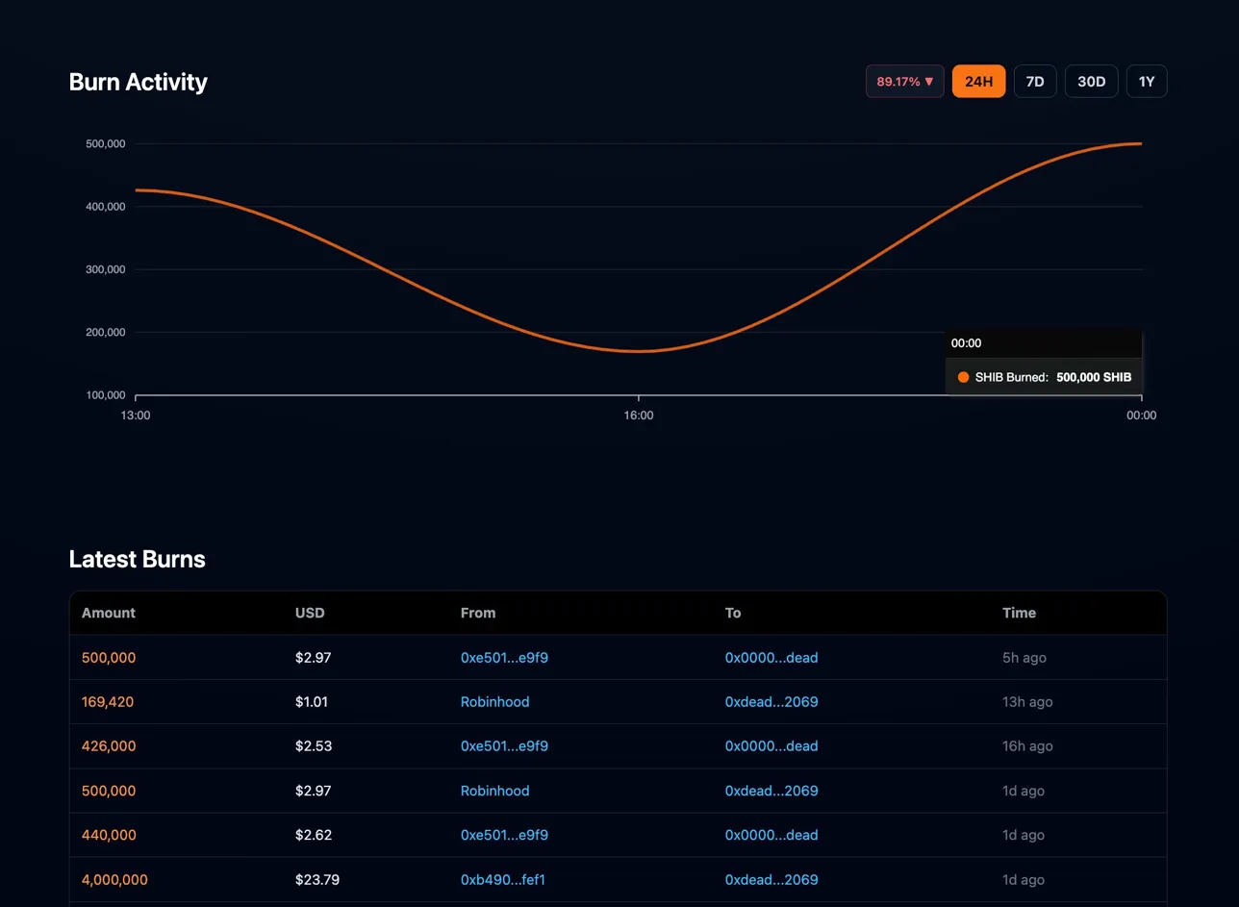Change chart range to 1Y

coord(1146,82)
